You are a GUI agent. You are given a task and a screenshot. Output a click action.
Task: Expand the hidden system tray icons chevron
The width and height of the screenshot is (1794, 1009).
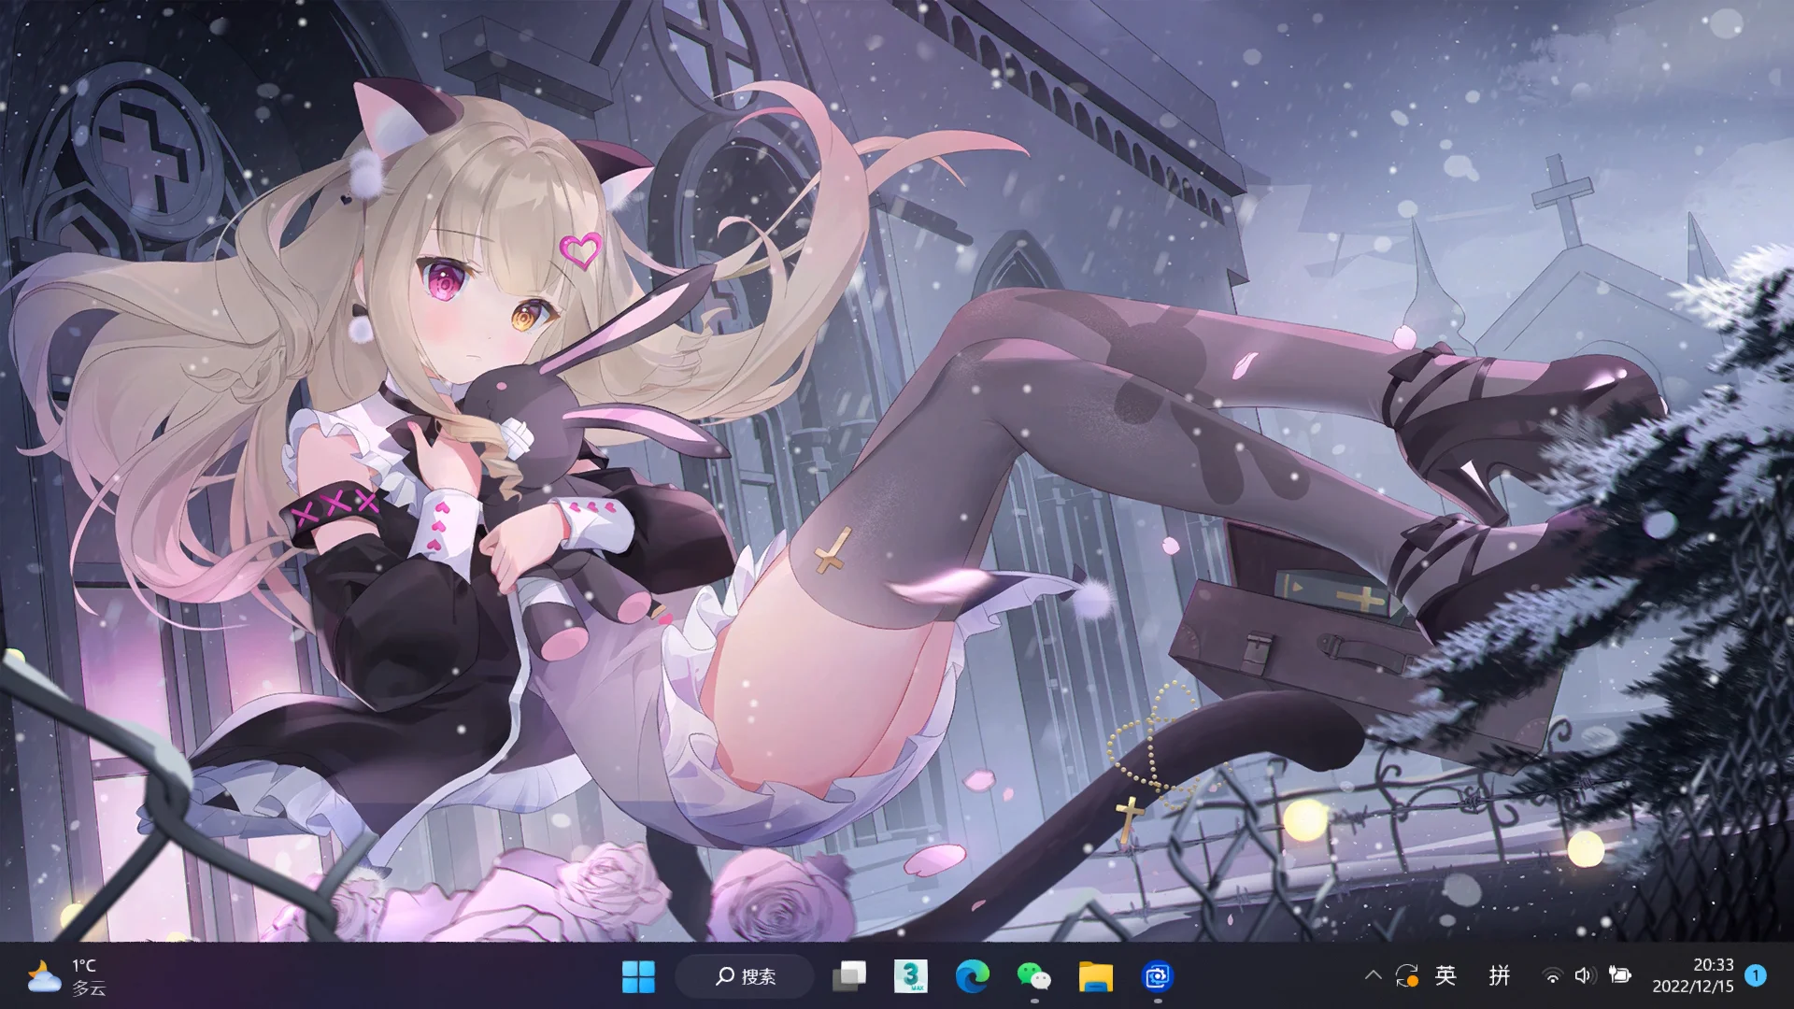(1373, 975)
